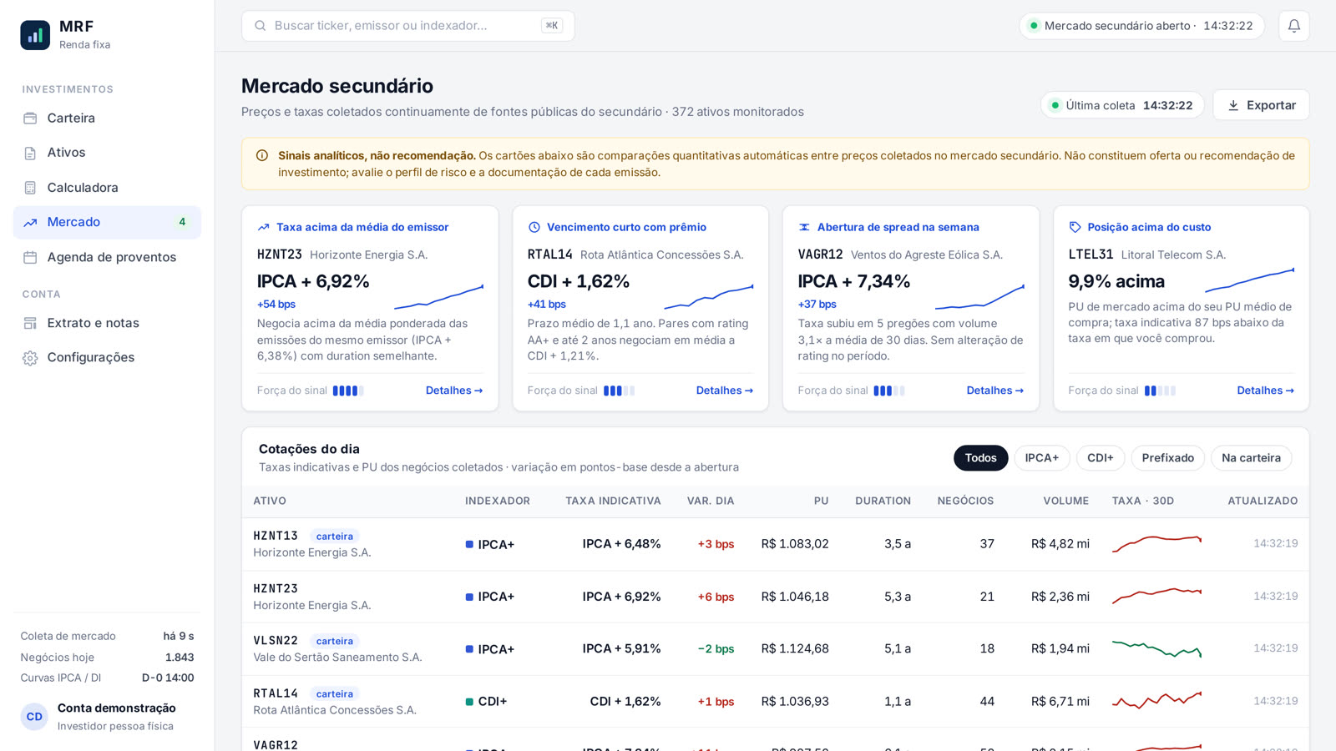Click the info icon in the warning banner
Screen dimensions: 1336x751
tap(262, 155)
